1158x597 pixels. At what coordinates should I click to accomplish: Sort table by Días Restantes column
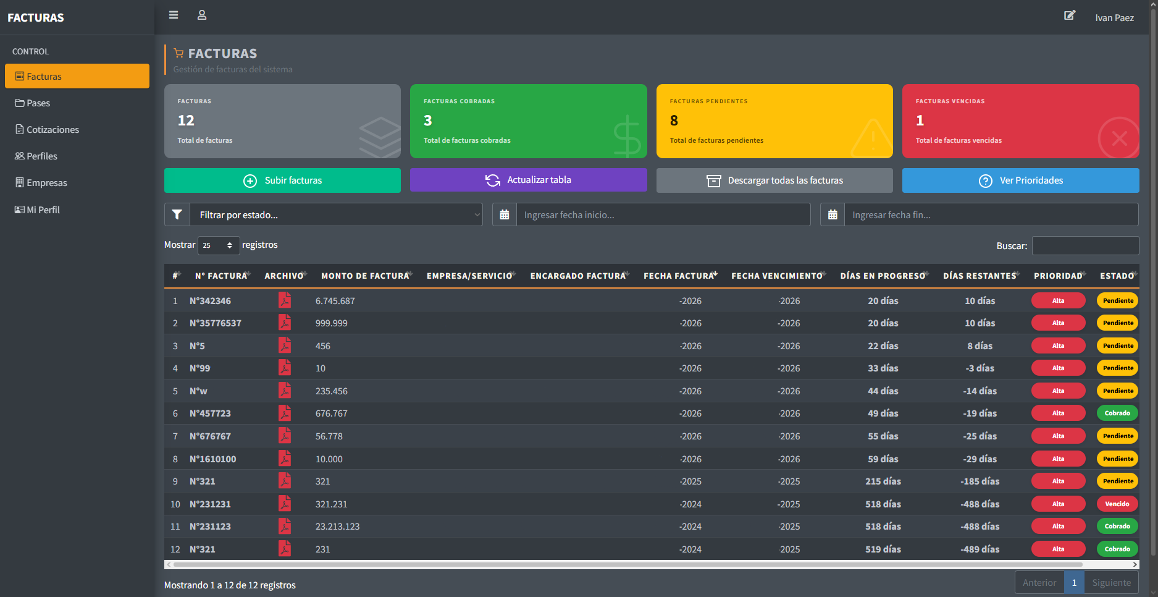pos(981,276)
